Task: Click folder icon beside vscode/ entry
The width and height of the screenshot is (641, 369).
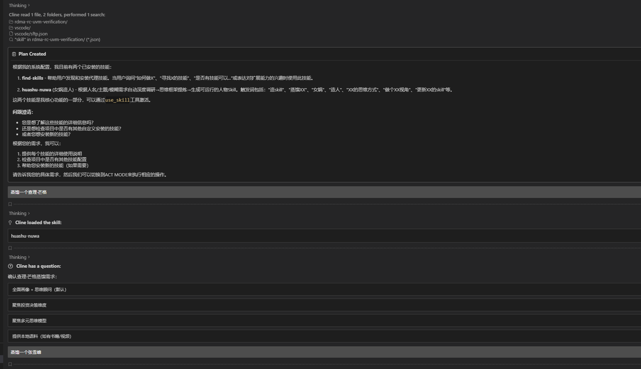Action: 11,28
